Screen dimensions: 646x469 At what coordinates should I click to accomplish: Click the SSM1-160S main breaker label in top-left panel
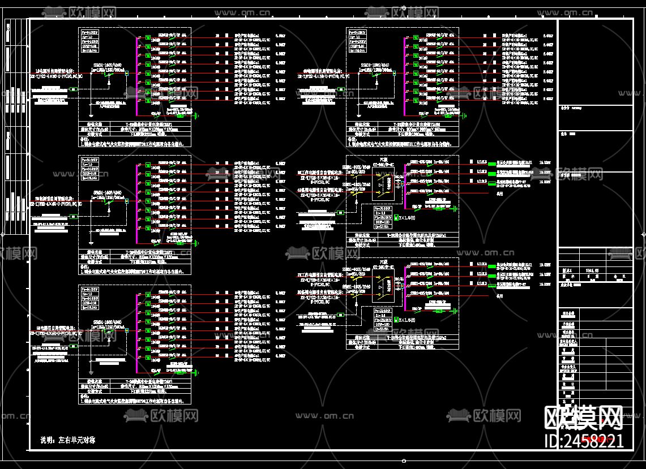[107, 66]
